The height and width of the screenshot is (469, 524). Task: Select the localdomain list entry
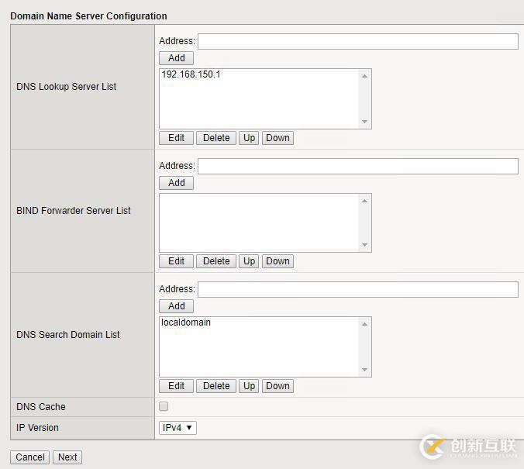[x=186, y=322]
